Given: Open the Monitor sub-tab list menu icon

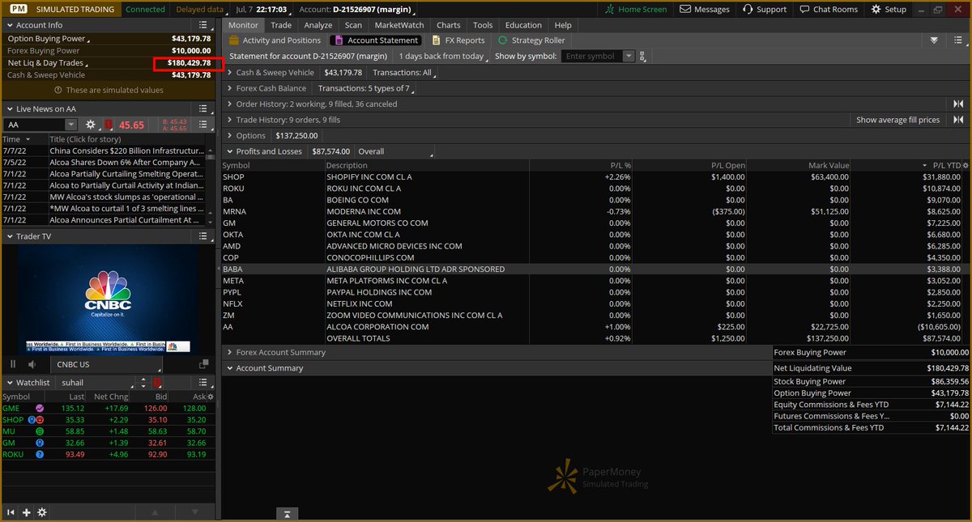Looking at the screenshot, I should [x=958, y=40].
